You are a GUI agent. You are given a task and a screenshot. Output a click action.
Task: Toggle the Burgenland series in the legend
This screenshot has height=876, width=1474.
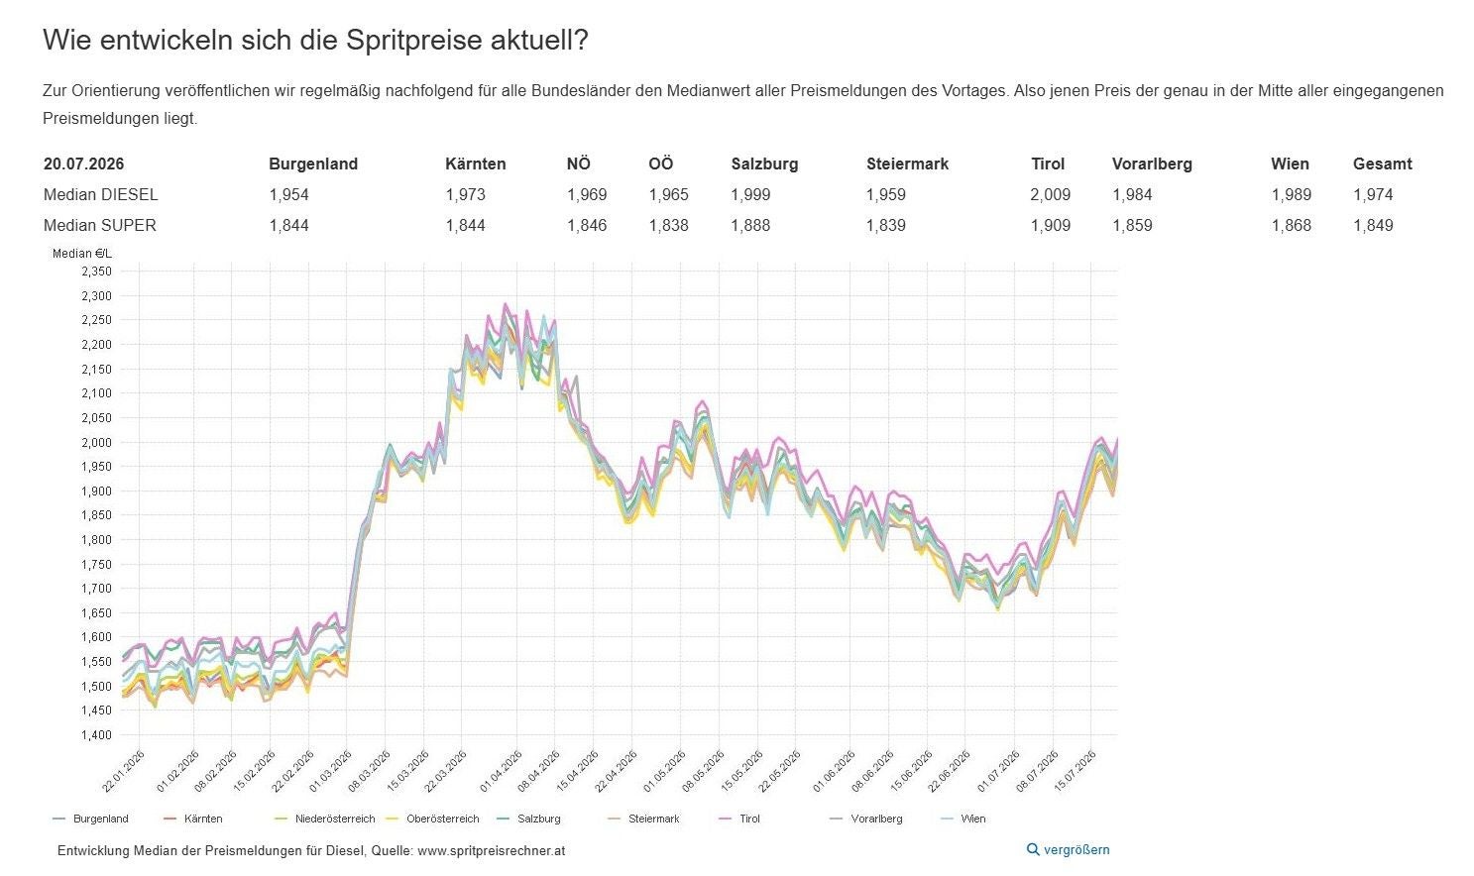[x=90, y=819]
